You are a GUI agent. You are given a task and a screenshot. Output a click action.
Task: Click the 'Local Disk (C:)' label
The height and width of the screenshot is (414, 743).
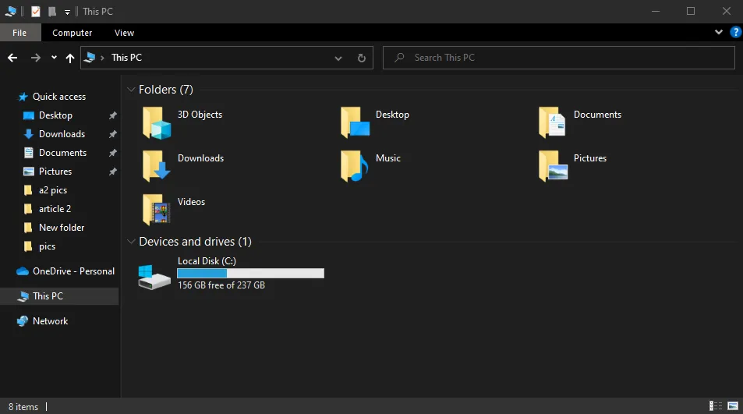(207, 261)
